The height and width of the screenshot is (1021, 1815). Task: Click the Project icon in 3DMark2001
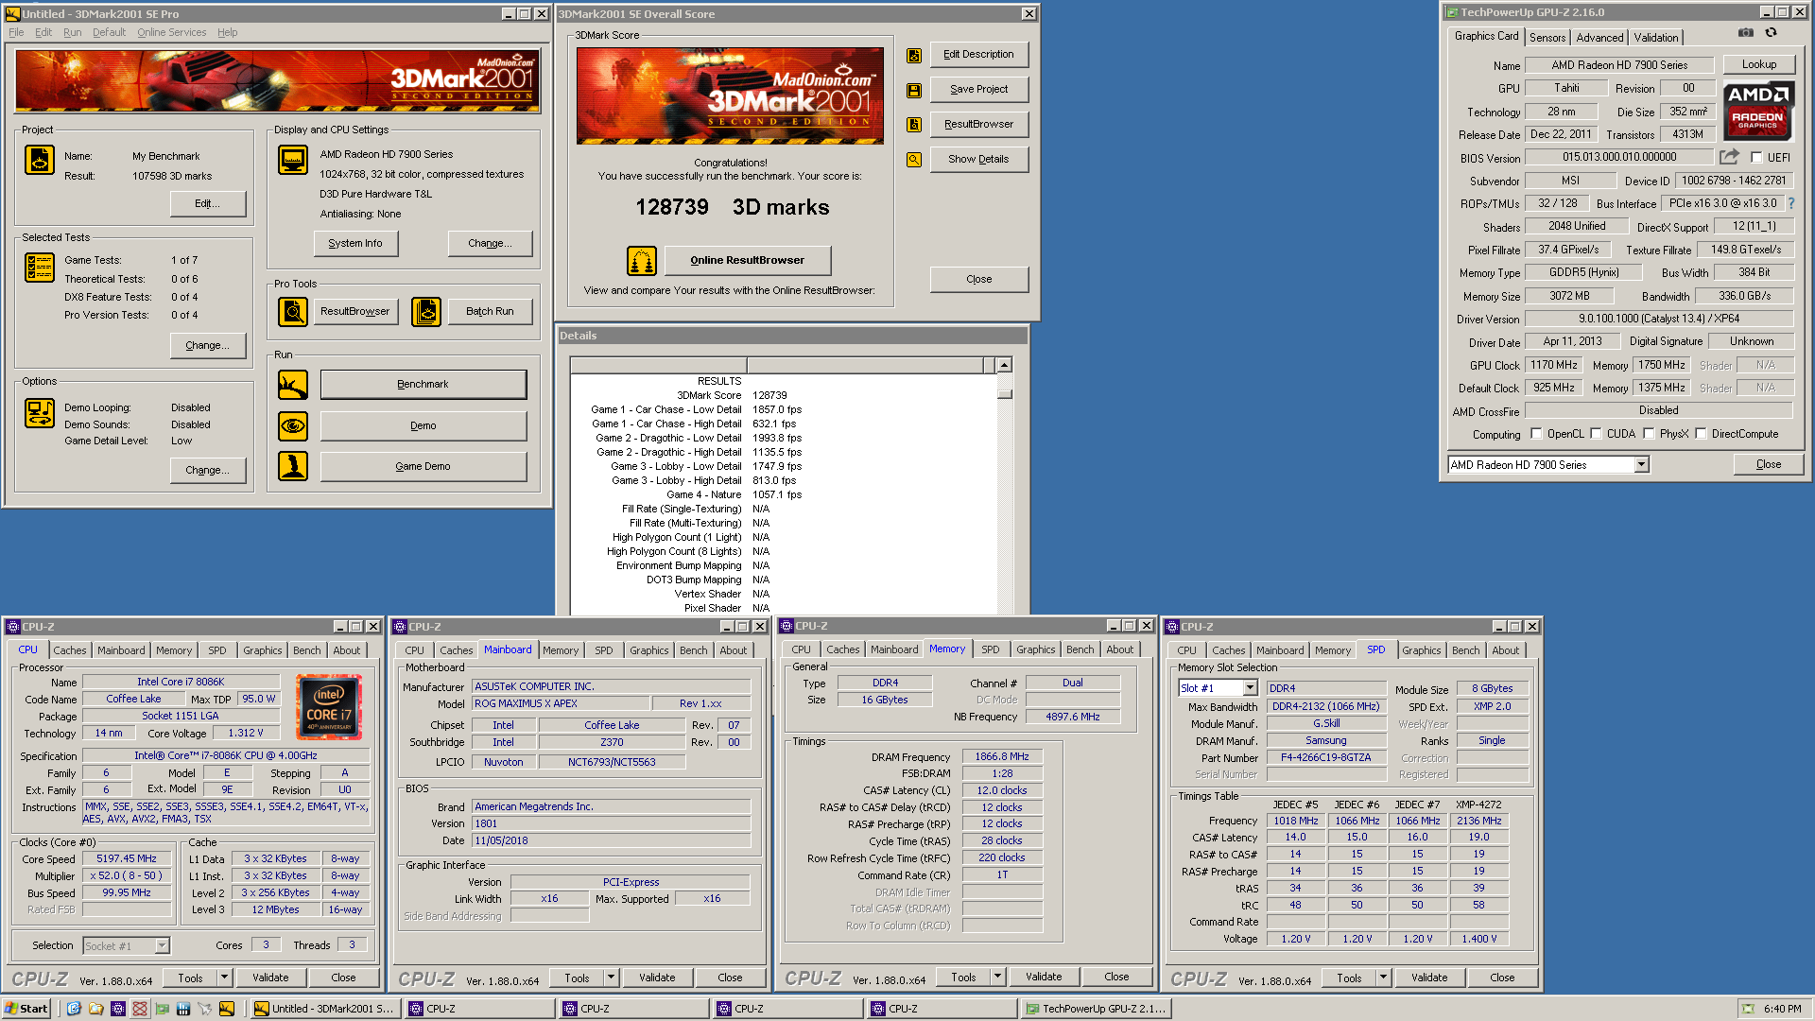click(40, 161)
